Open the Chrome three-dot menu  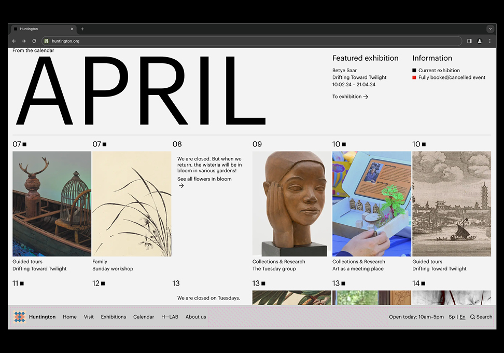click(x=489, y=41)
